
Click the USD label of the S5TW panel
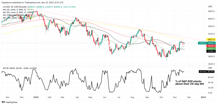(210, 68)
